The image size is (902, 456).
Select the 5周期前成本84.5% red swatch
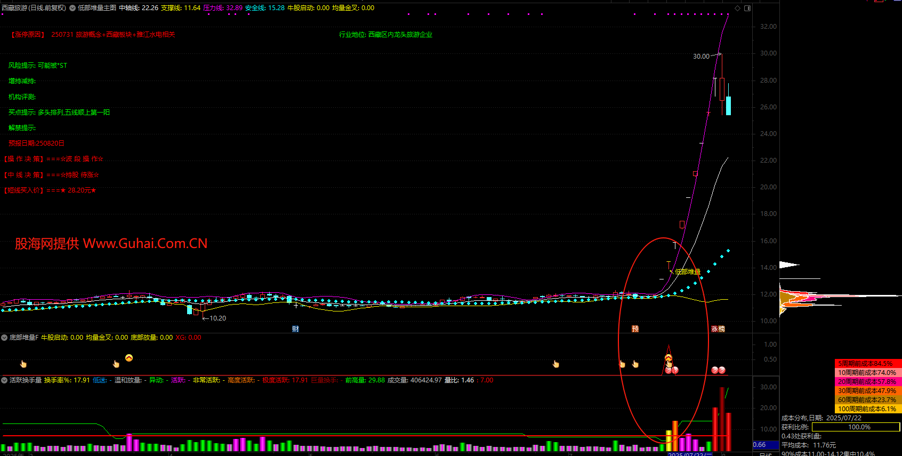868,364
